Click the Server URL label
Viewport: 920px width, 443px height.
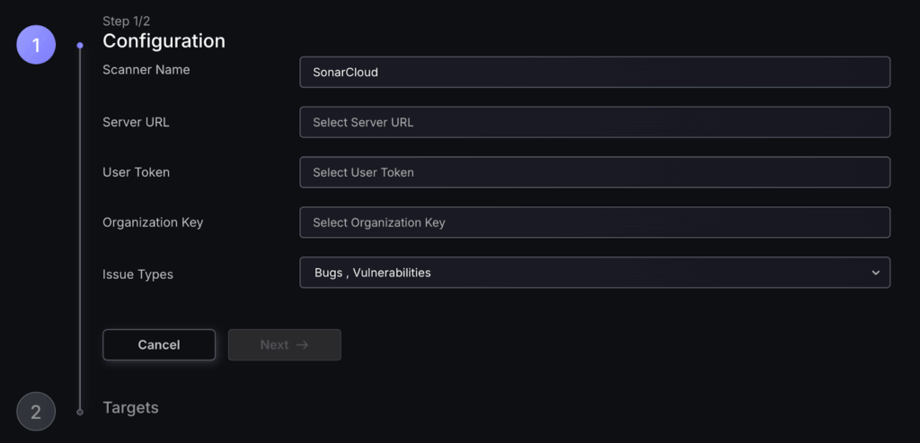[136, 122]
